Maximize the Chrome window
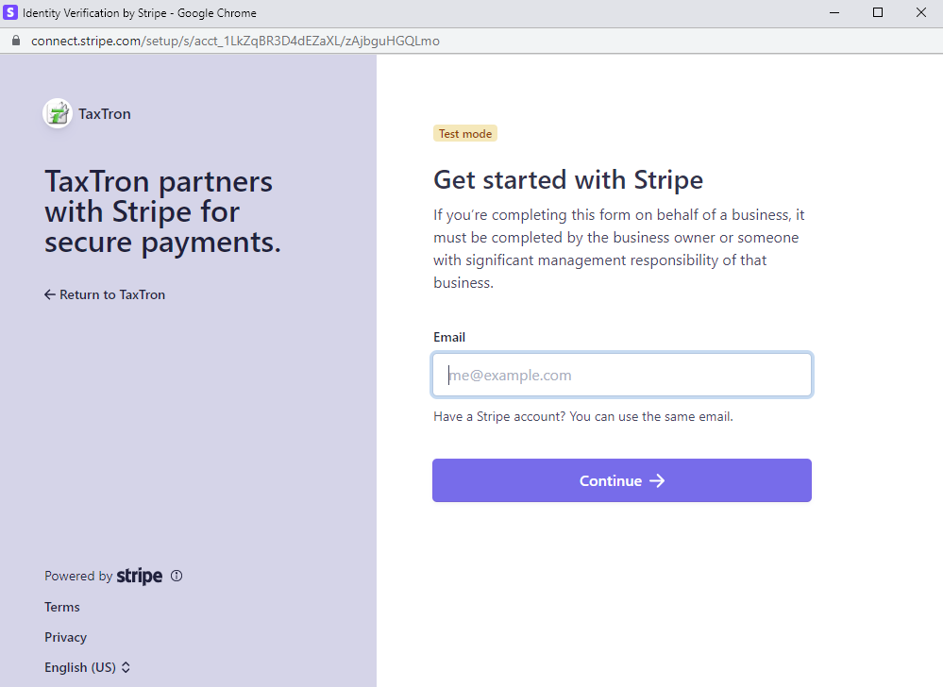The width and height of the screenshot is (943, 687). (x=878, y=12)
